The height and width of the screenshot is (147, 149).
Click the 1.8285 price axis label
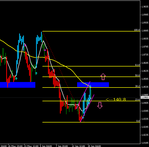coord(145,127)
